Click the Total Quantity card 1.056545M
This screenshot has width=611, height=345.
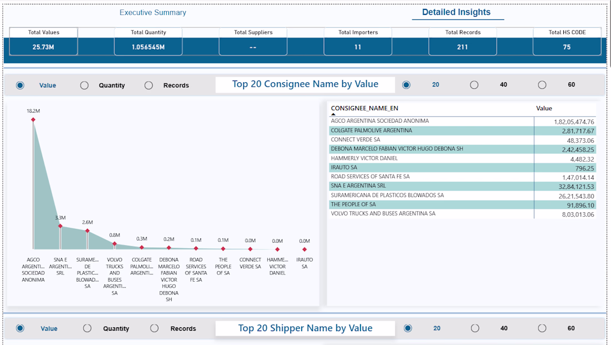(148, 41)
